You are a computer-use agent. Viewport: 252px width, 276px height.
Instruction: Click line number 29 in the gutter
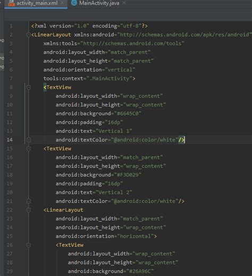click(x=10, y=271)
